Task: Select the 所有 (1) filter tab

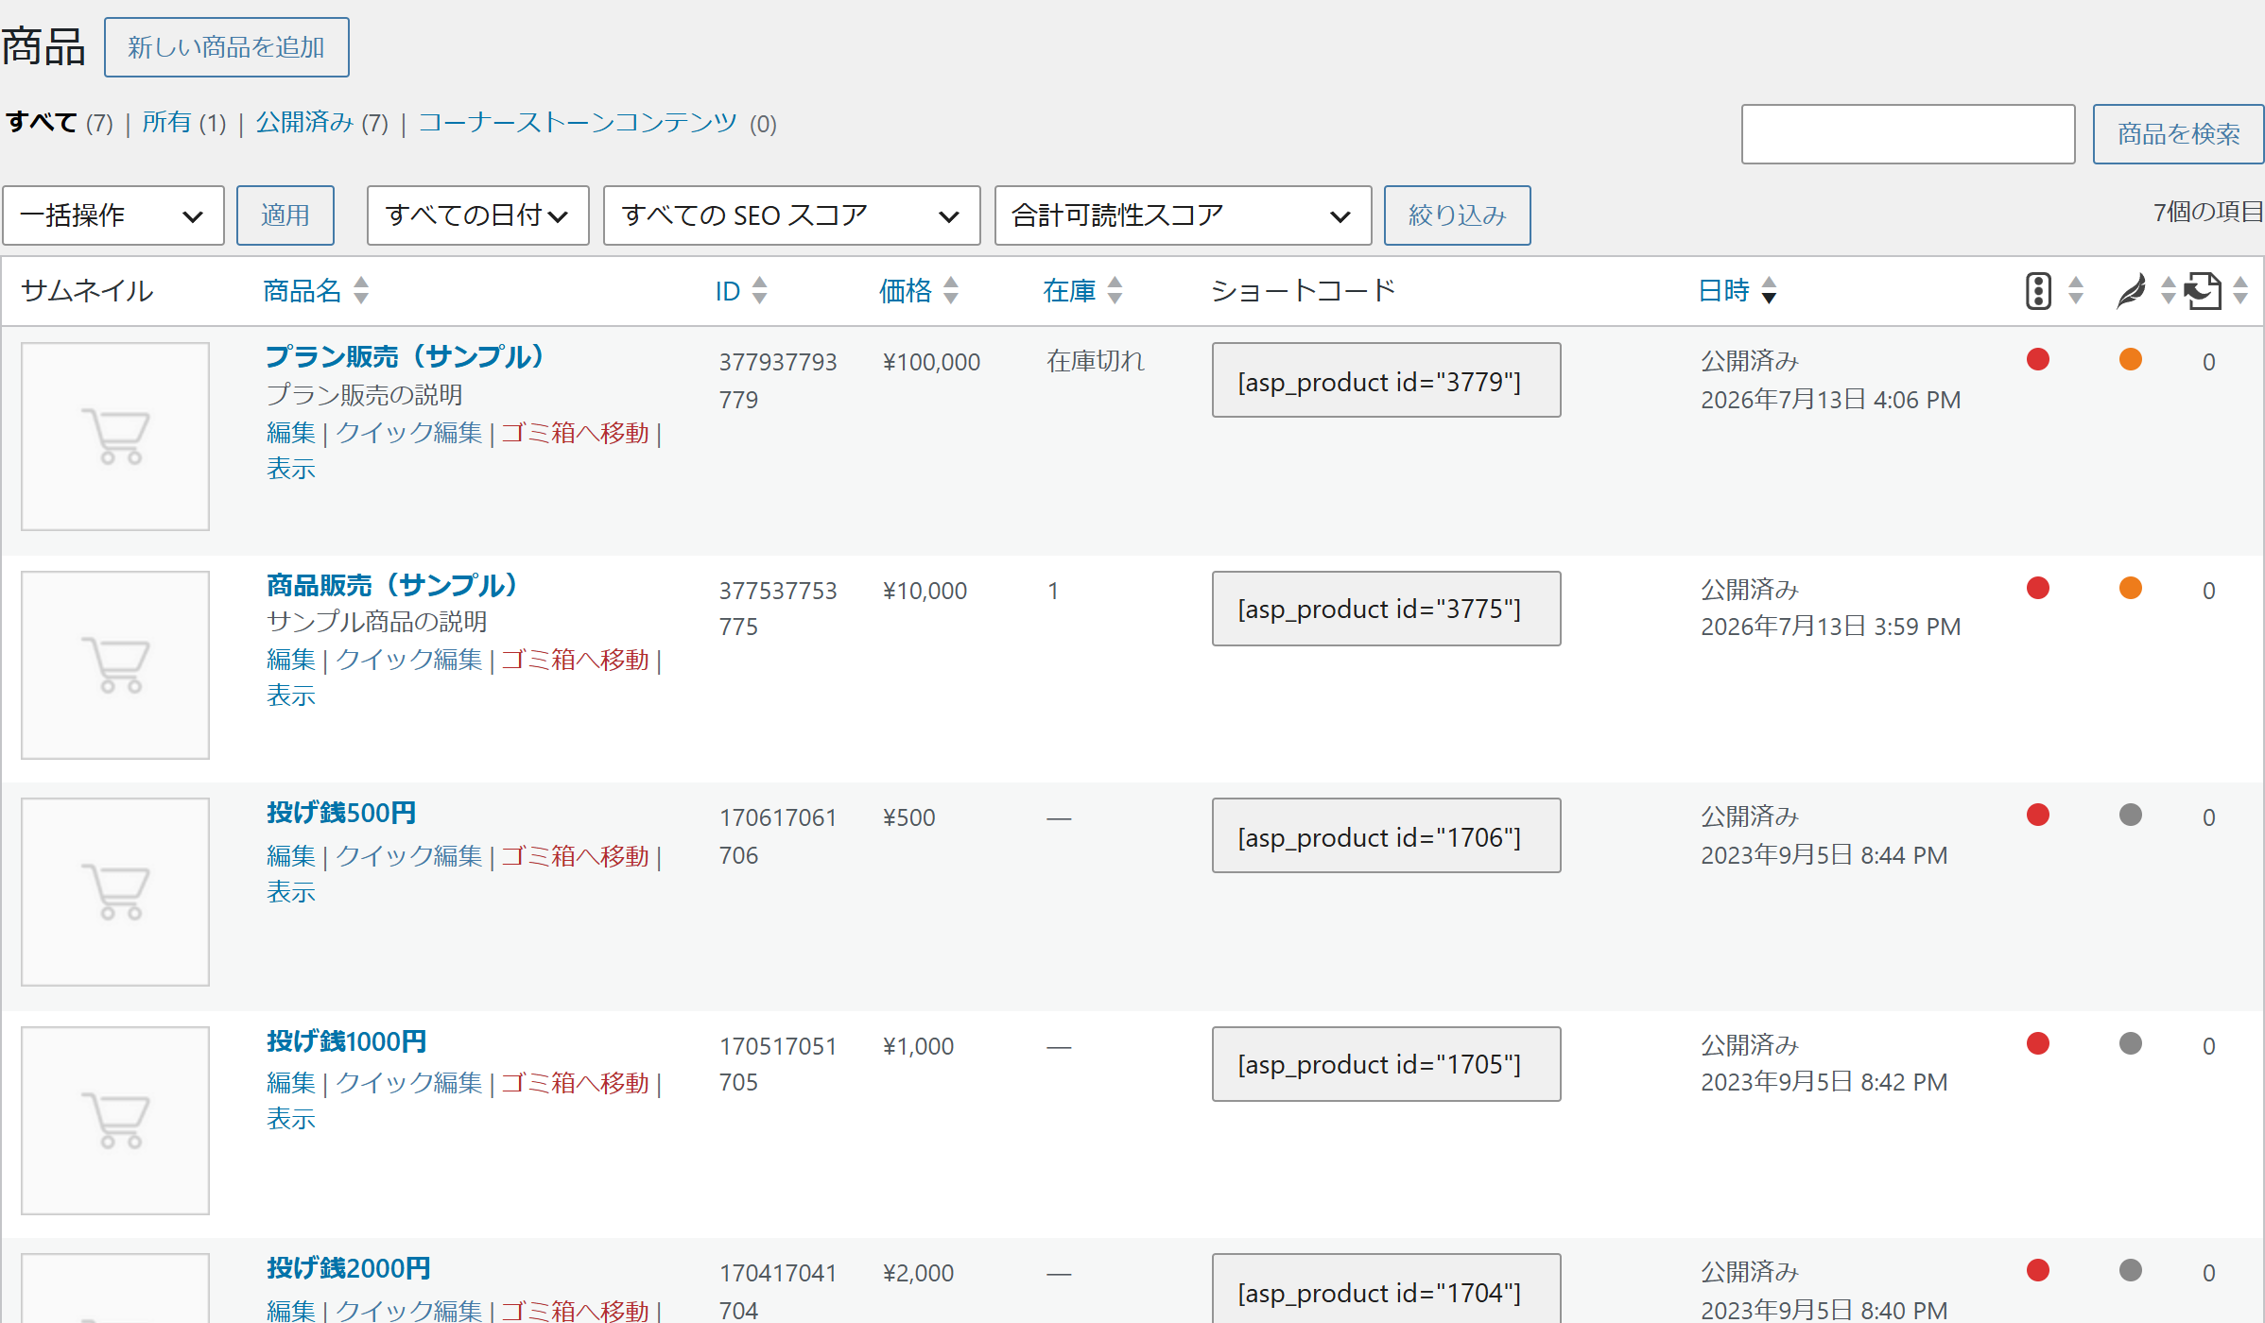Action: [x=184, y=123]
